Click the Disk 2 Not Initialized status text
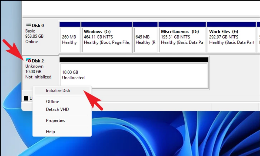The height and width of the screenshot is (156, 260). (x=38, y=77)
